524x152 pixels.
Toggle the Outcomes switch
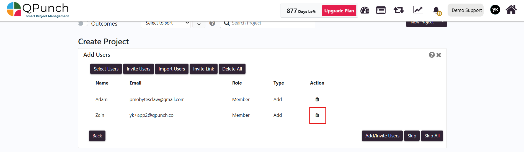pos(83,24)
